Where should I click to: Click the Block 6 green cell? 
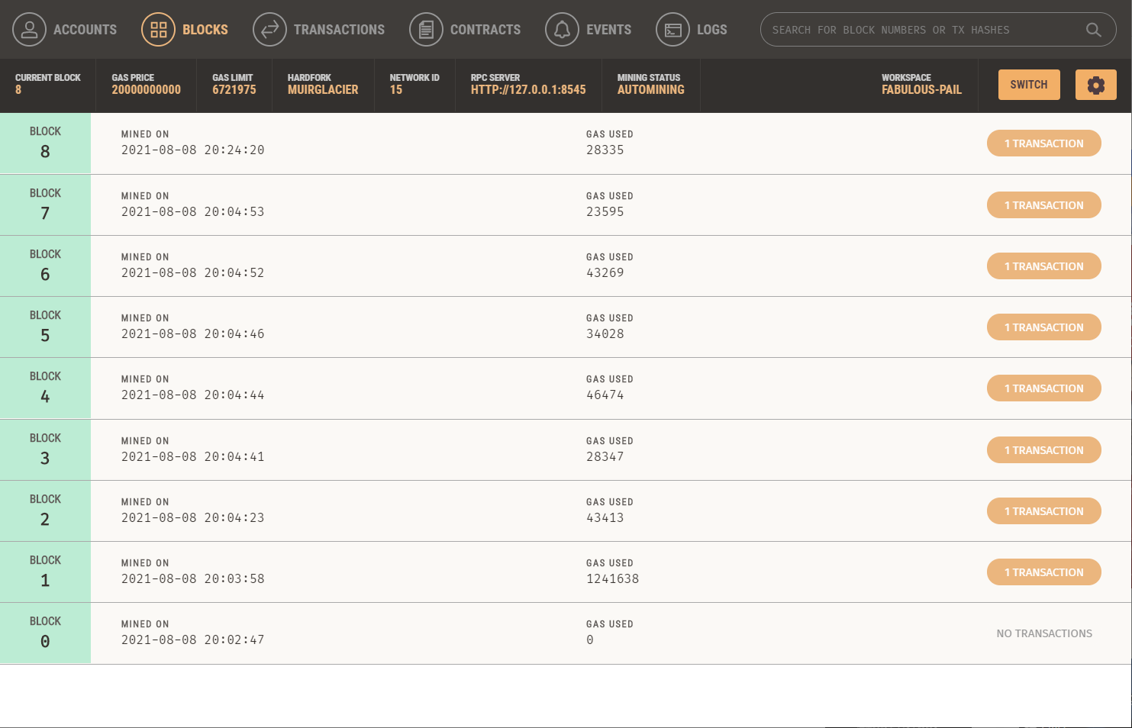[45, 266]
